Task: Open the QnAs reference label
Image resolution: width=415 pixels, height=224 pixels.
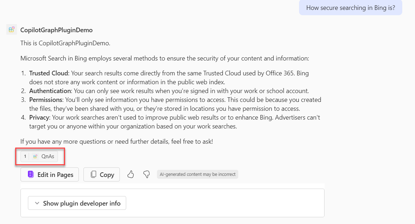Action: pyautogui.click(x=48, y=156)
